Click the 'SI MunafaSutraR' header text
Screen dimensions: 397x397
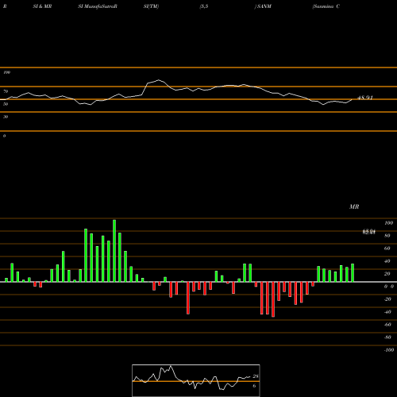point(98,6)
